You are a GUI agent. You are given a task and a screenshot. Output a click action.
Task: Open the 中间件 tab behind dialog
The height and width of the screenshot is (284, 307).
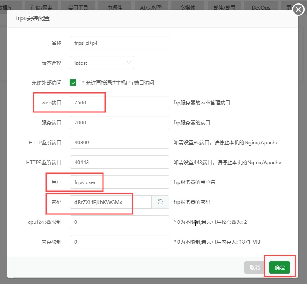(115, 7)
